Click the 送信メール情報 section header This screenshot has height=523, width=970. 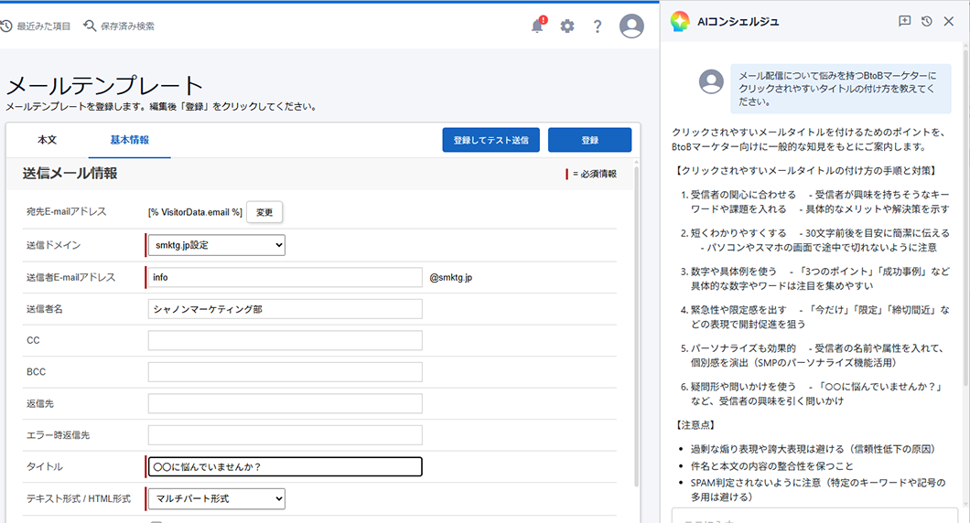tap(70, 173)
